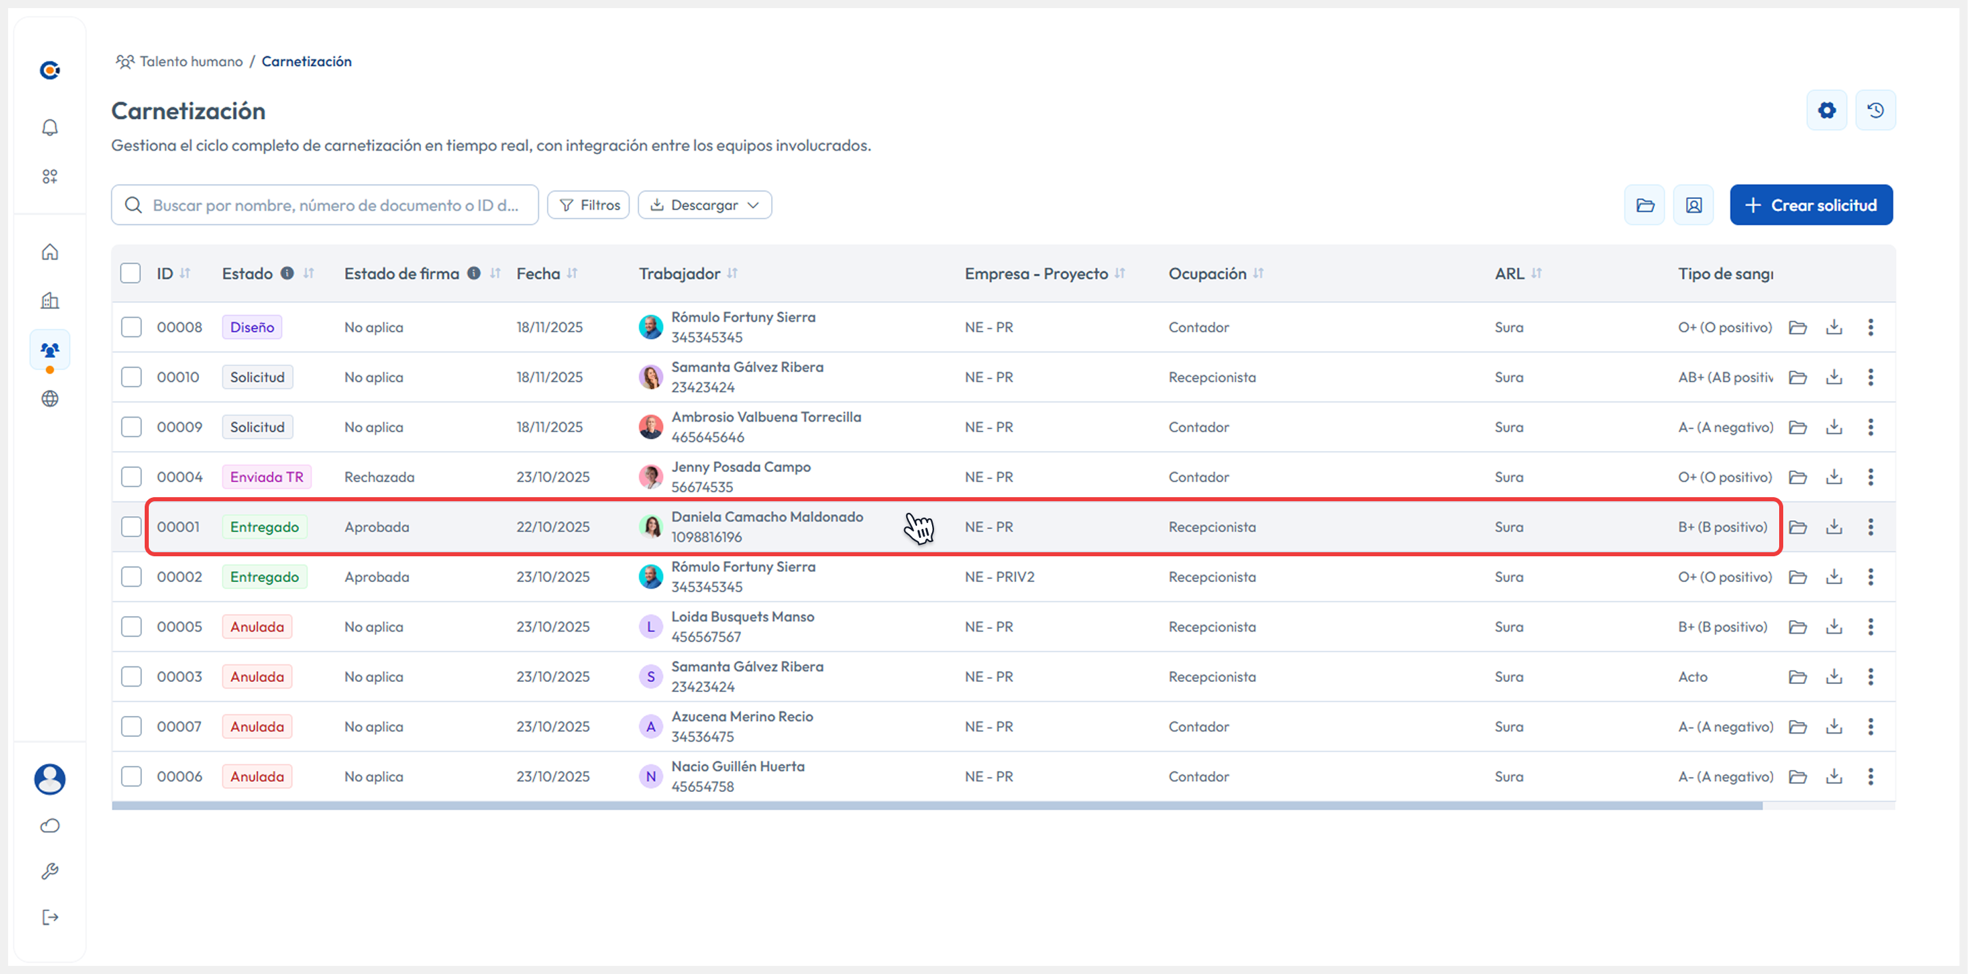Click the settings gear icon
Image resolution: width=1968 pixels, height=974 pixels.
[1827, 111]
